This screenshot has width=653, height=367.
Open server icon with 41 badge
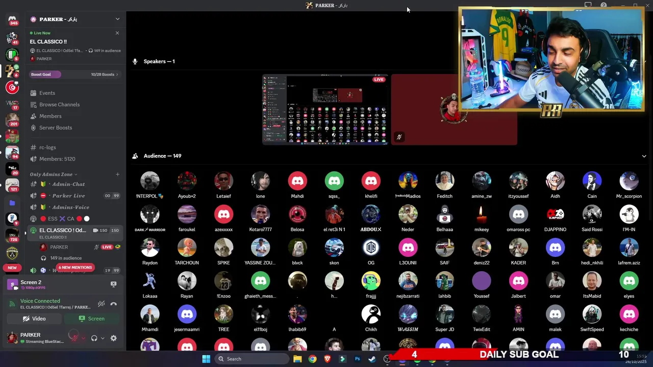pos(12,38)
